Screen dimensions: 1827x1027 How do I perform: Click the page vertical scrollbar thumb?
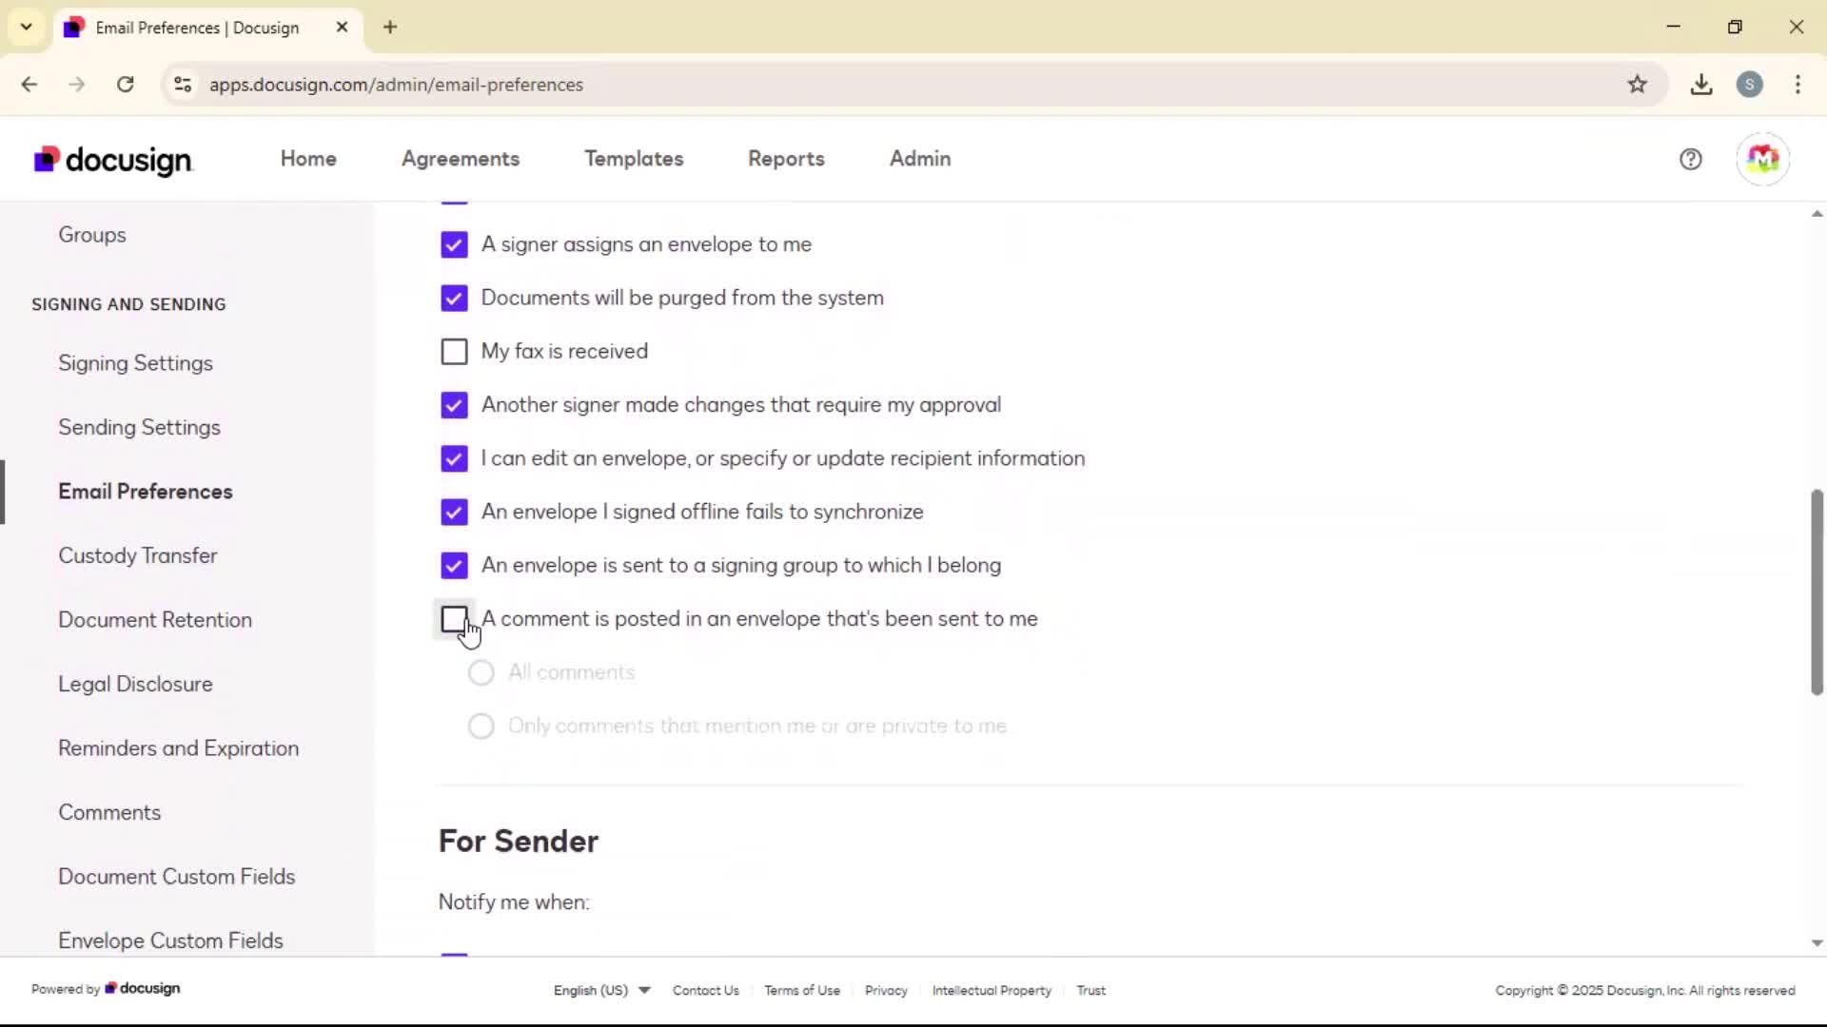pyautogui.click(x=1817, y=592)
